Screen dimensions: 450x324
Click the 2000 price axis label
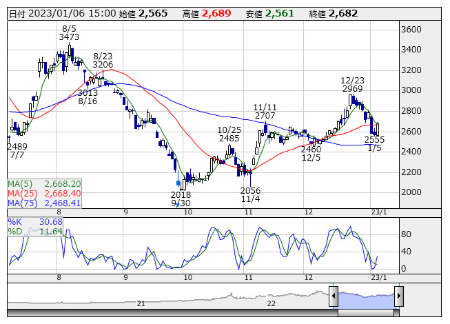click(x=411, y=192)
